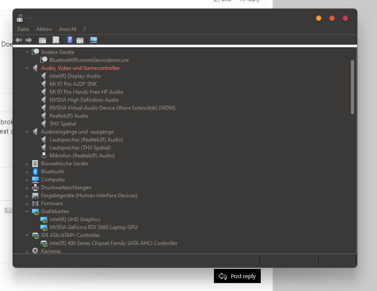Select the Audio, Video und Gamecontroller label
This screenshot has height=291, width=377.
(80, 68)
